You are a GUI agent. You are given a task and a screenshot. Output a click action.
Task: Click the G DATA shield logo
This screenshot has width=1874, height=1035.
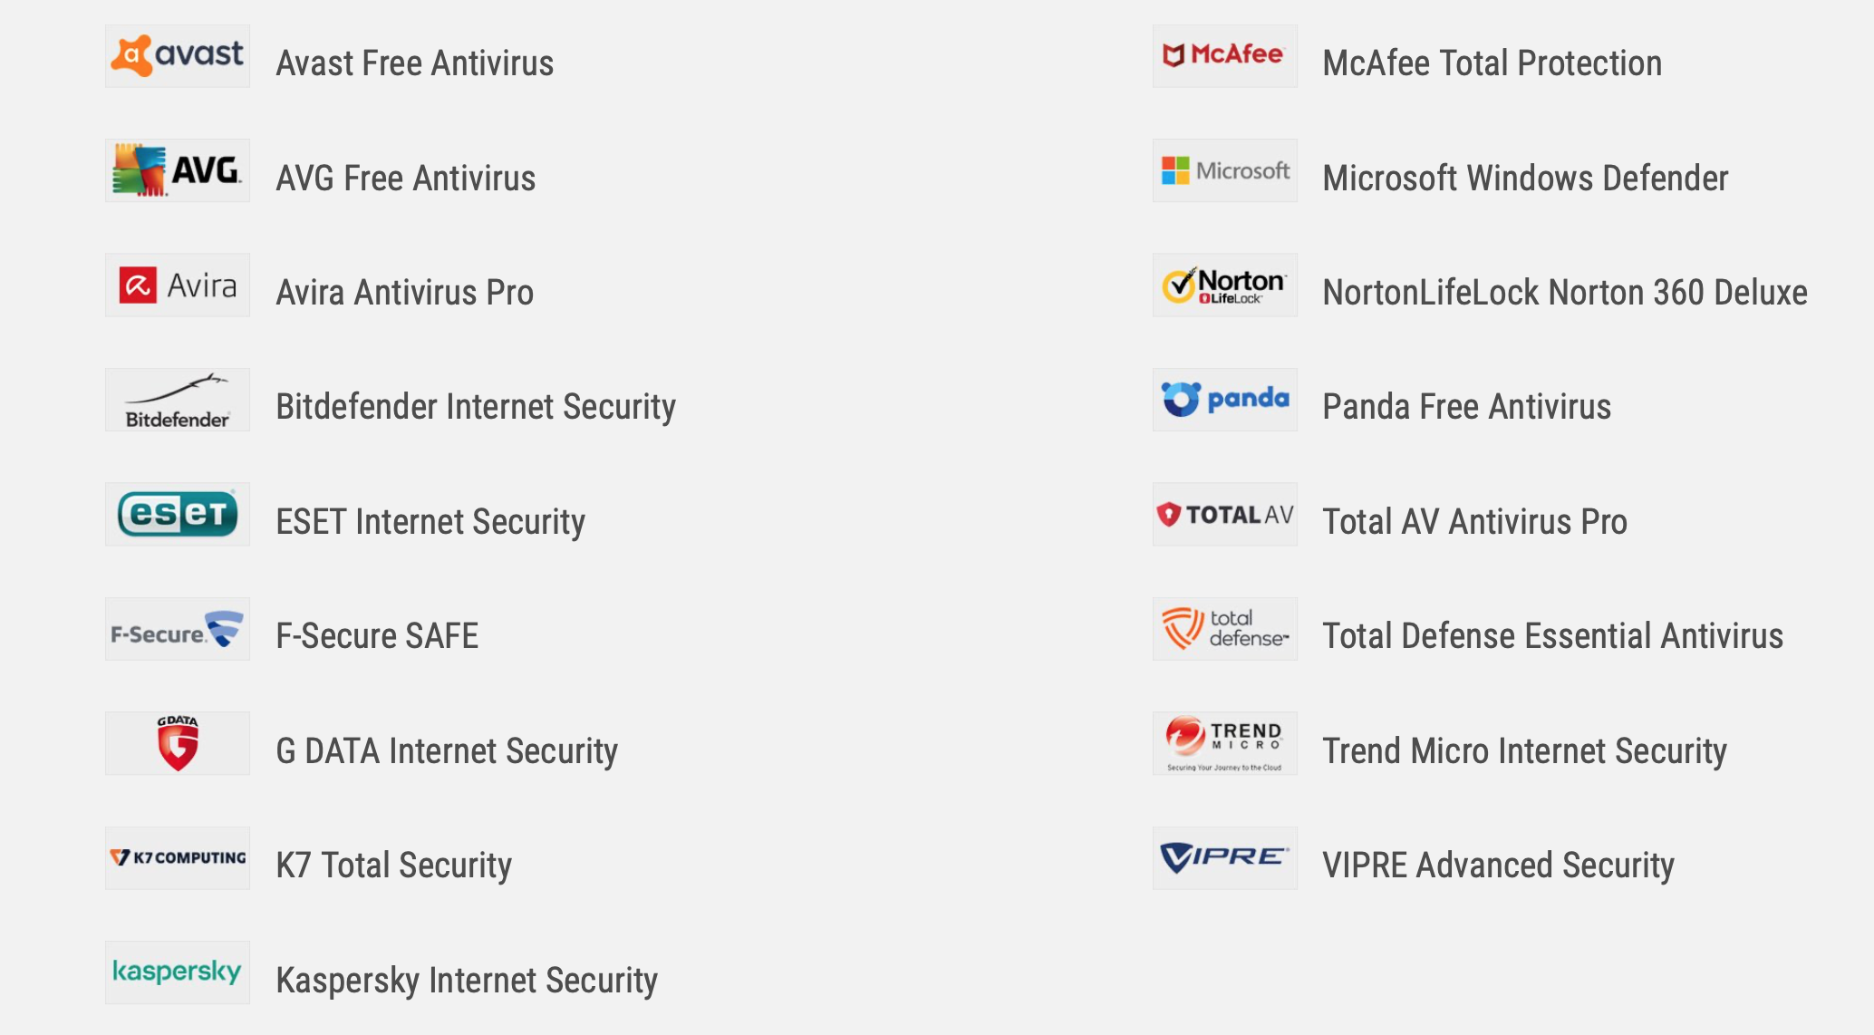pyautogui.click(x=178, y=743)
